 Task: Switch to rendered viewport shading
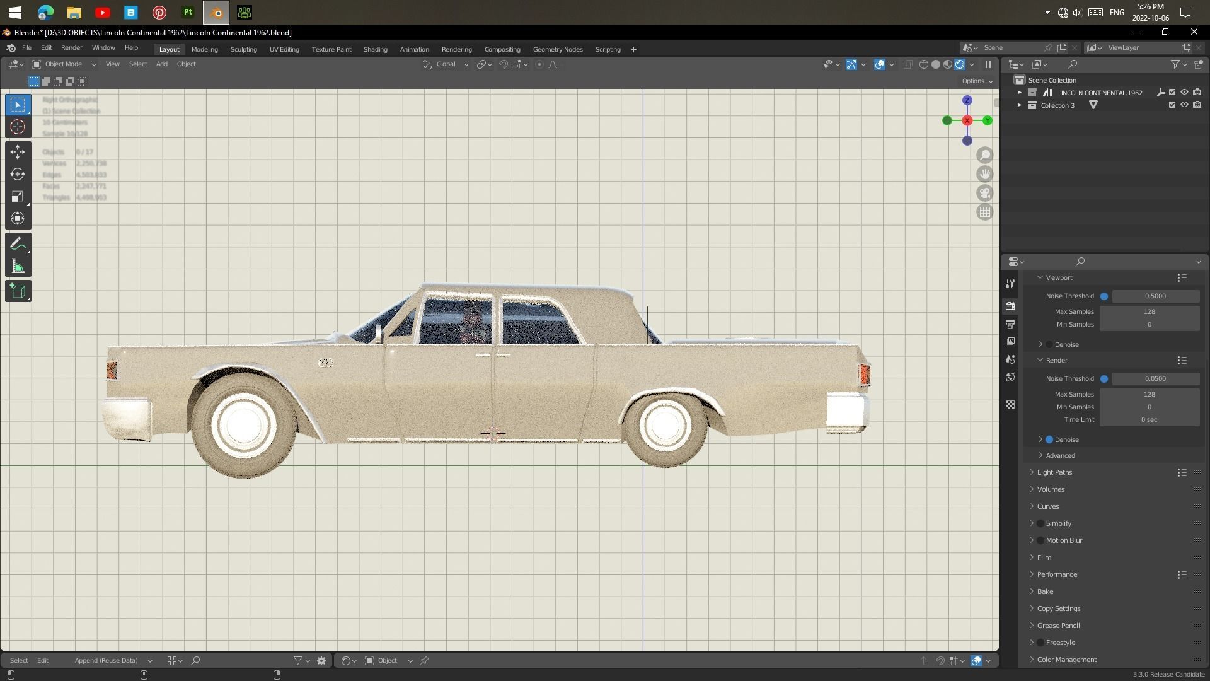point(960,64)
